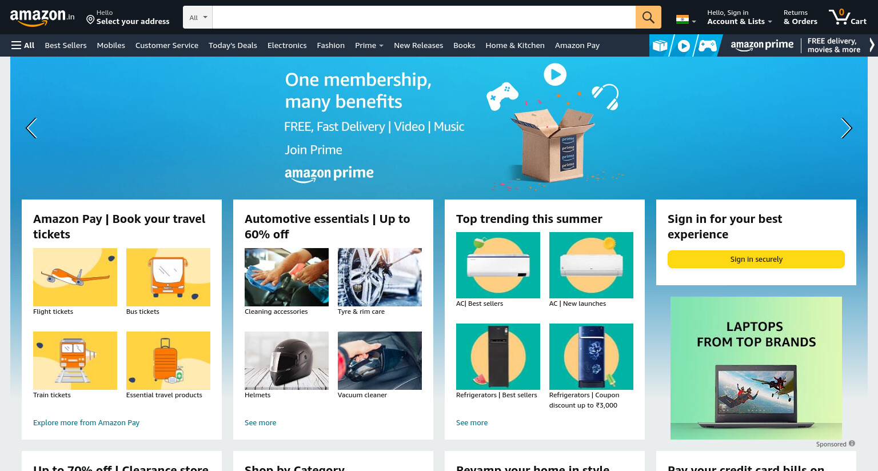Screen dimensions: 878x471
Task: Click the Sign in securely button
Action: (756, 259)
